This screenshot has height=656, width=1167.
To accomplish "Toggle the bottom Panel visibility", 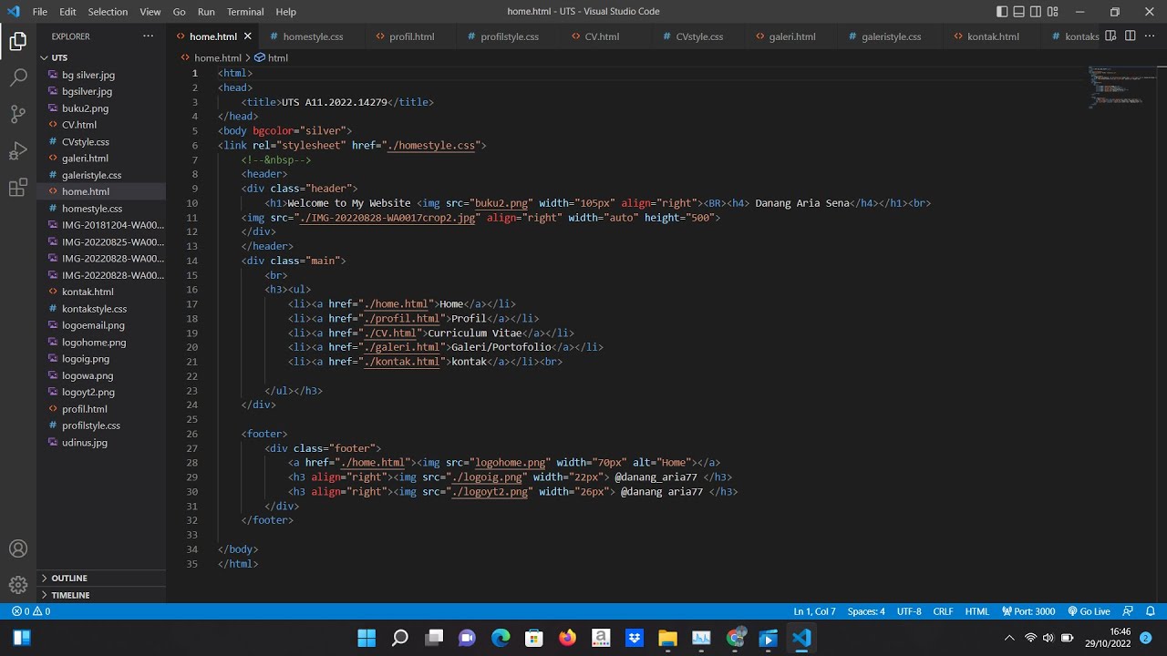I will pos(1019,12).
